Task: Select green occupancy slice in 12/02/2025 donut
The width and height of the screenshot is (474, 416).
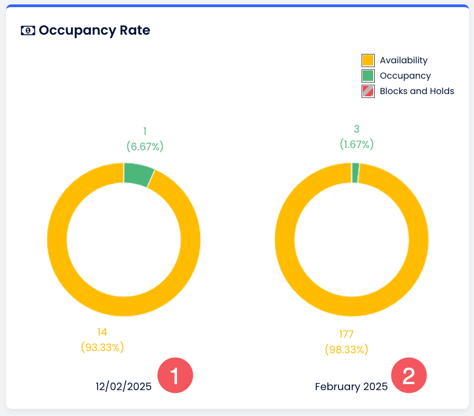Action: tap(138, 174)
